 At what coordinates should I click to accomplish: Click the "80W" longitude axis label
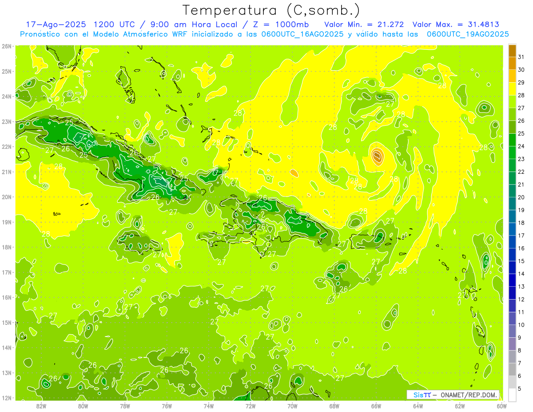(83, 406)
